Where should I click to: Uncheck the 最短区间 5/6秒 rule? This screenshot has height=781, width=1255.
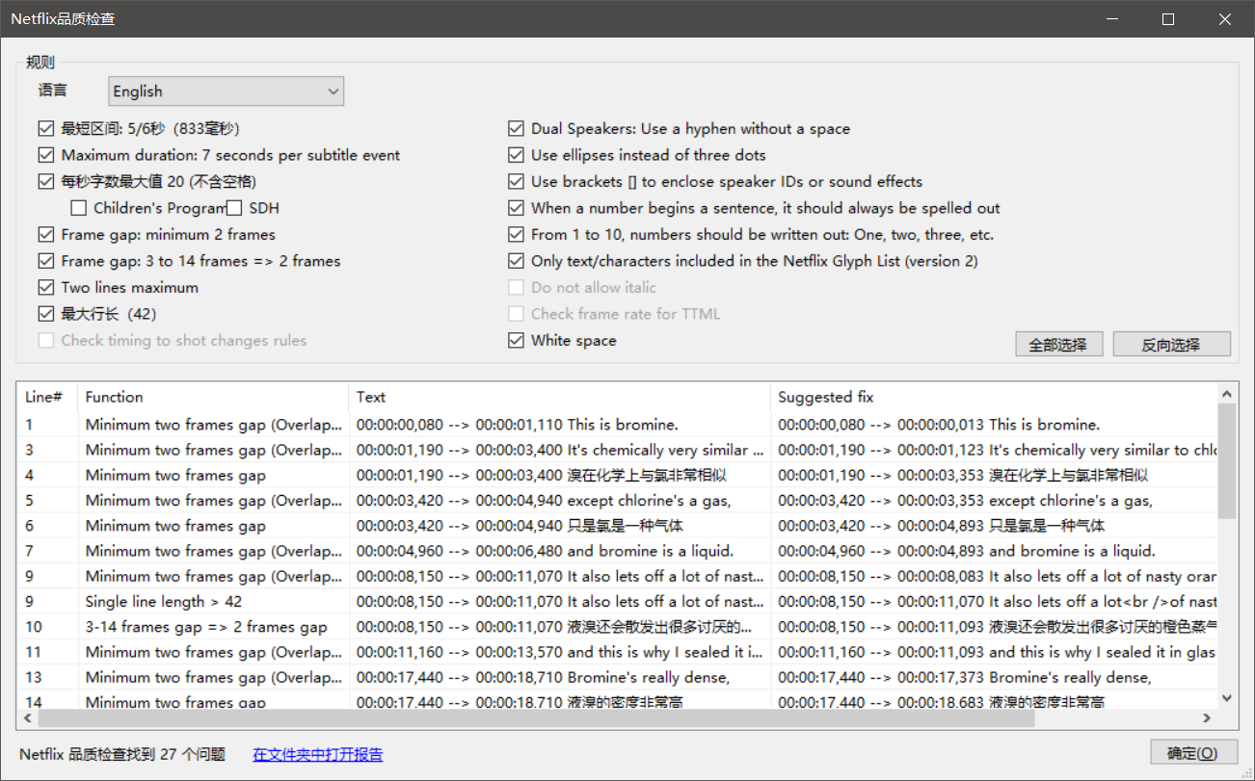[x=45, y=128]
